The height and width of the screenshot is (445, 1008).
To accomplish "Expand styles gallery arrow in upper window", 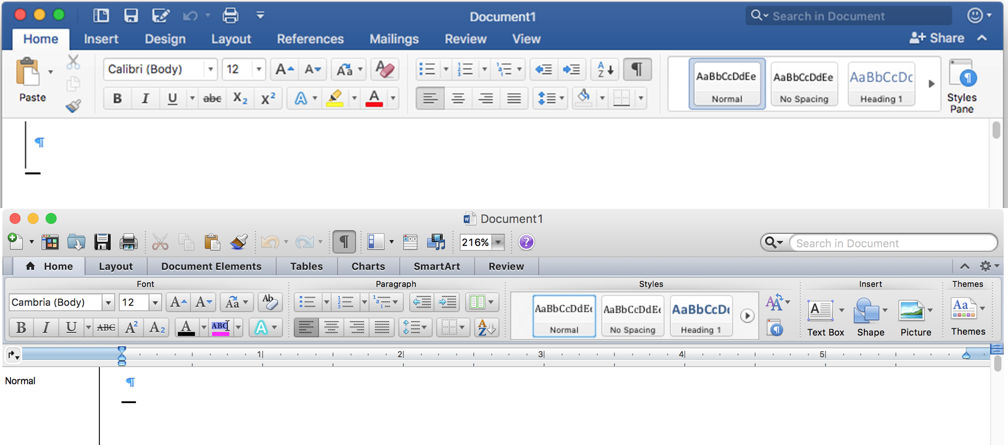I will click(x=931, y=83).
